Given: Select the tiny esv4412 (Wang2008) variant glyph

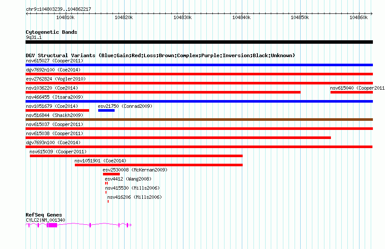Looking at the screenshot, I should pos(106,183).
